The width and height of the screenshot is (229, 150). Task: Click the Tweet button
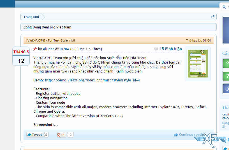34,135
